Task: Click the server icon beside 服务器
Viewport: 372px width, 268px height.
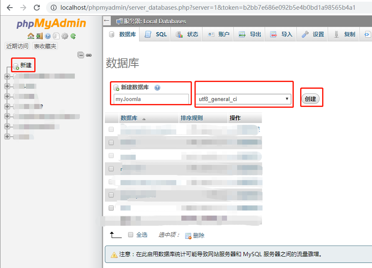Action: (x=119, y=22)
